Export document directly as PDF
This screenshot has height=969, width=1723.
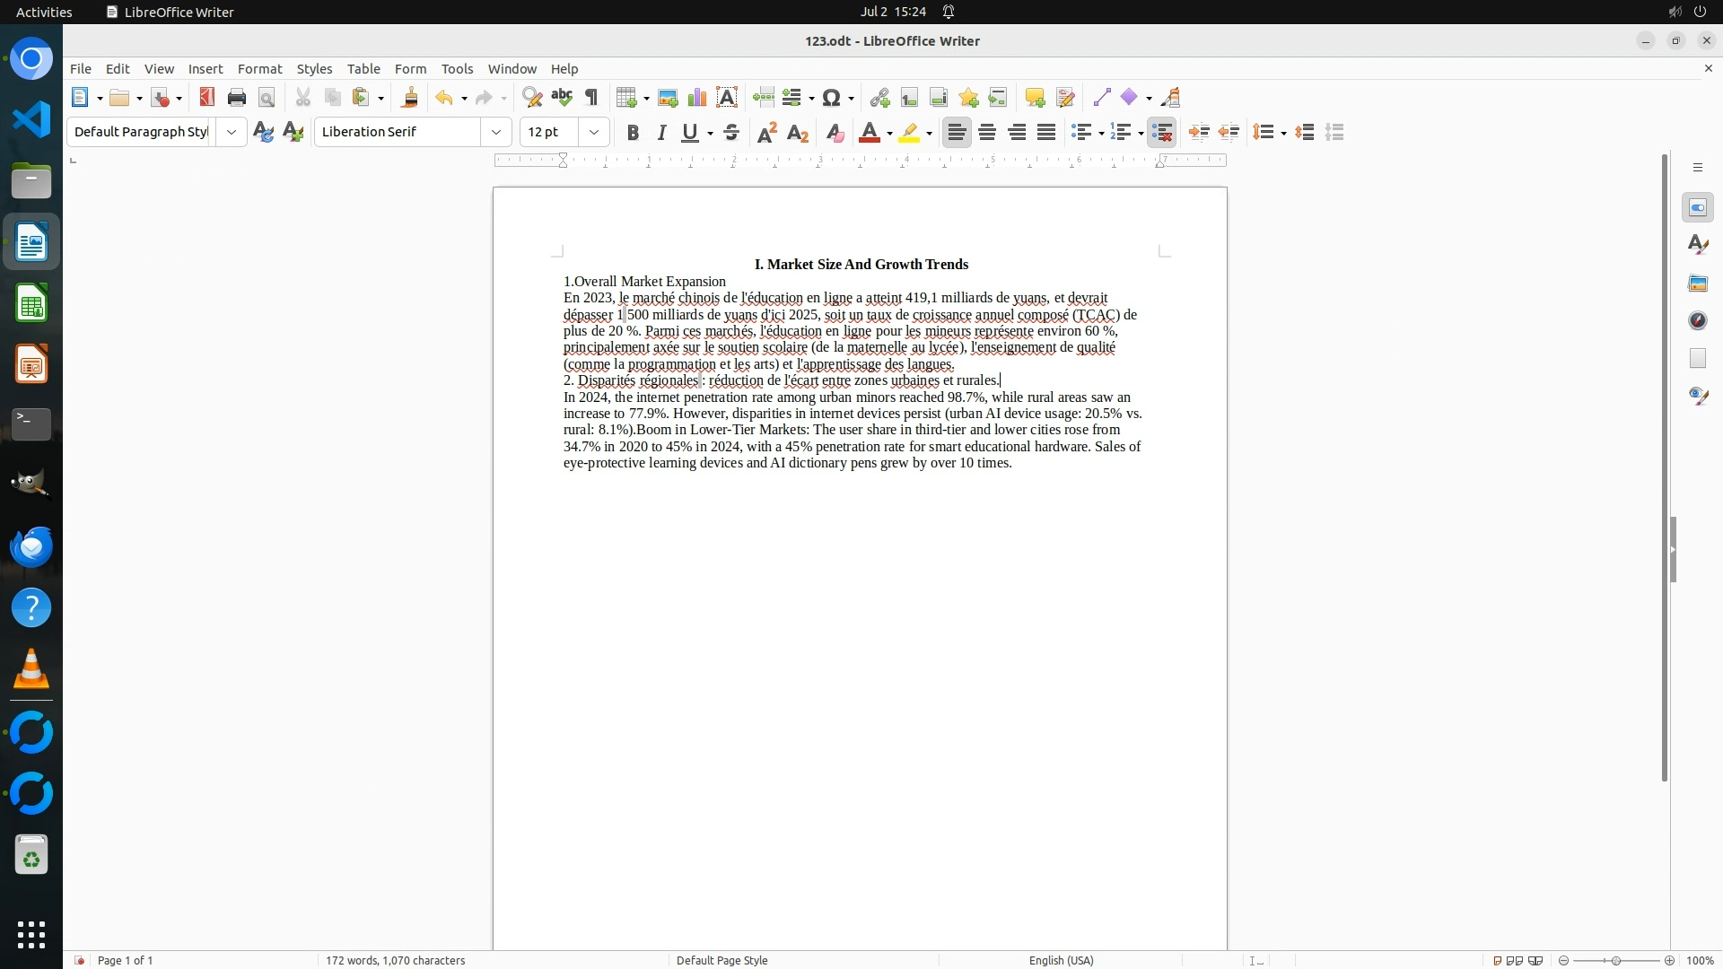click(x=207, y=98)
